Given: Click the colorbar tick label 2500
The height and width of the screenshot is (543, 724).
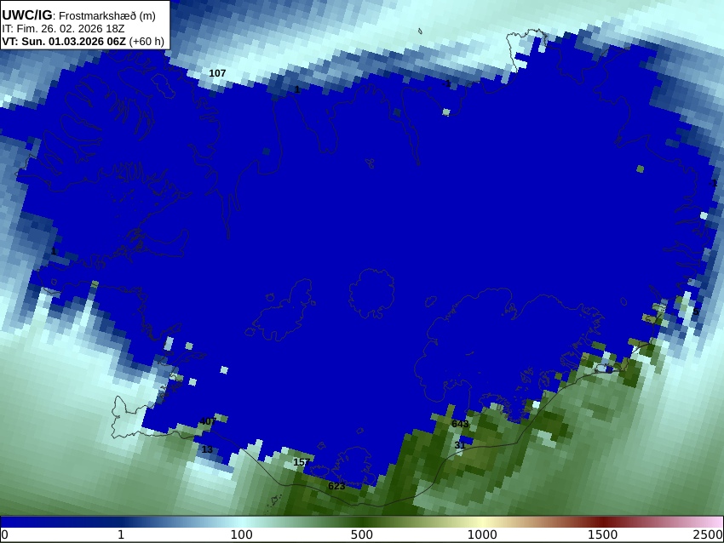Looking at the screenshot, I should (x=707, y=534).
